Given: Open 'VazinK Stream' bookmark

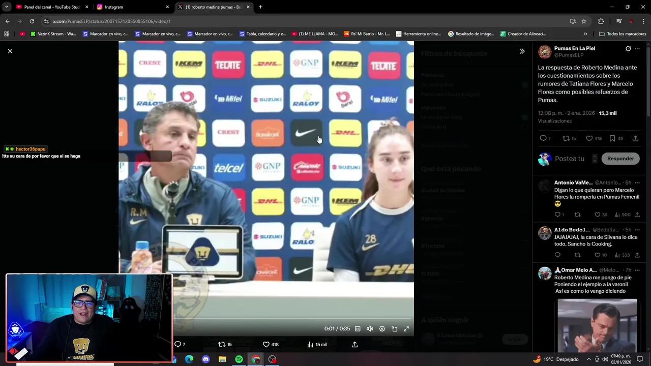Looking at the screenshot, I should tap(53, 34).
